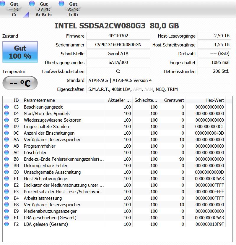This screenshot has width=236, height=245.
Task: Click status icon for Medienabnutzungsanzeiger
Action: 6,211
